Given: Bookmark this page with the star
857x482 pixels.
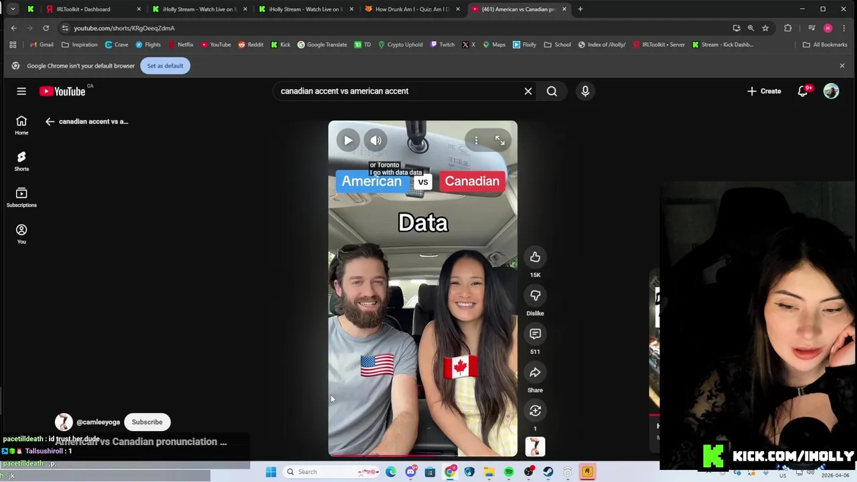Looking at the screenshot, I should click(x=765, y=28).
